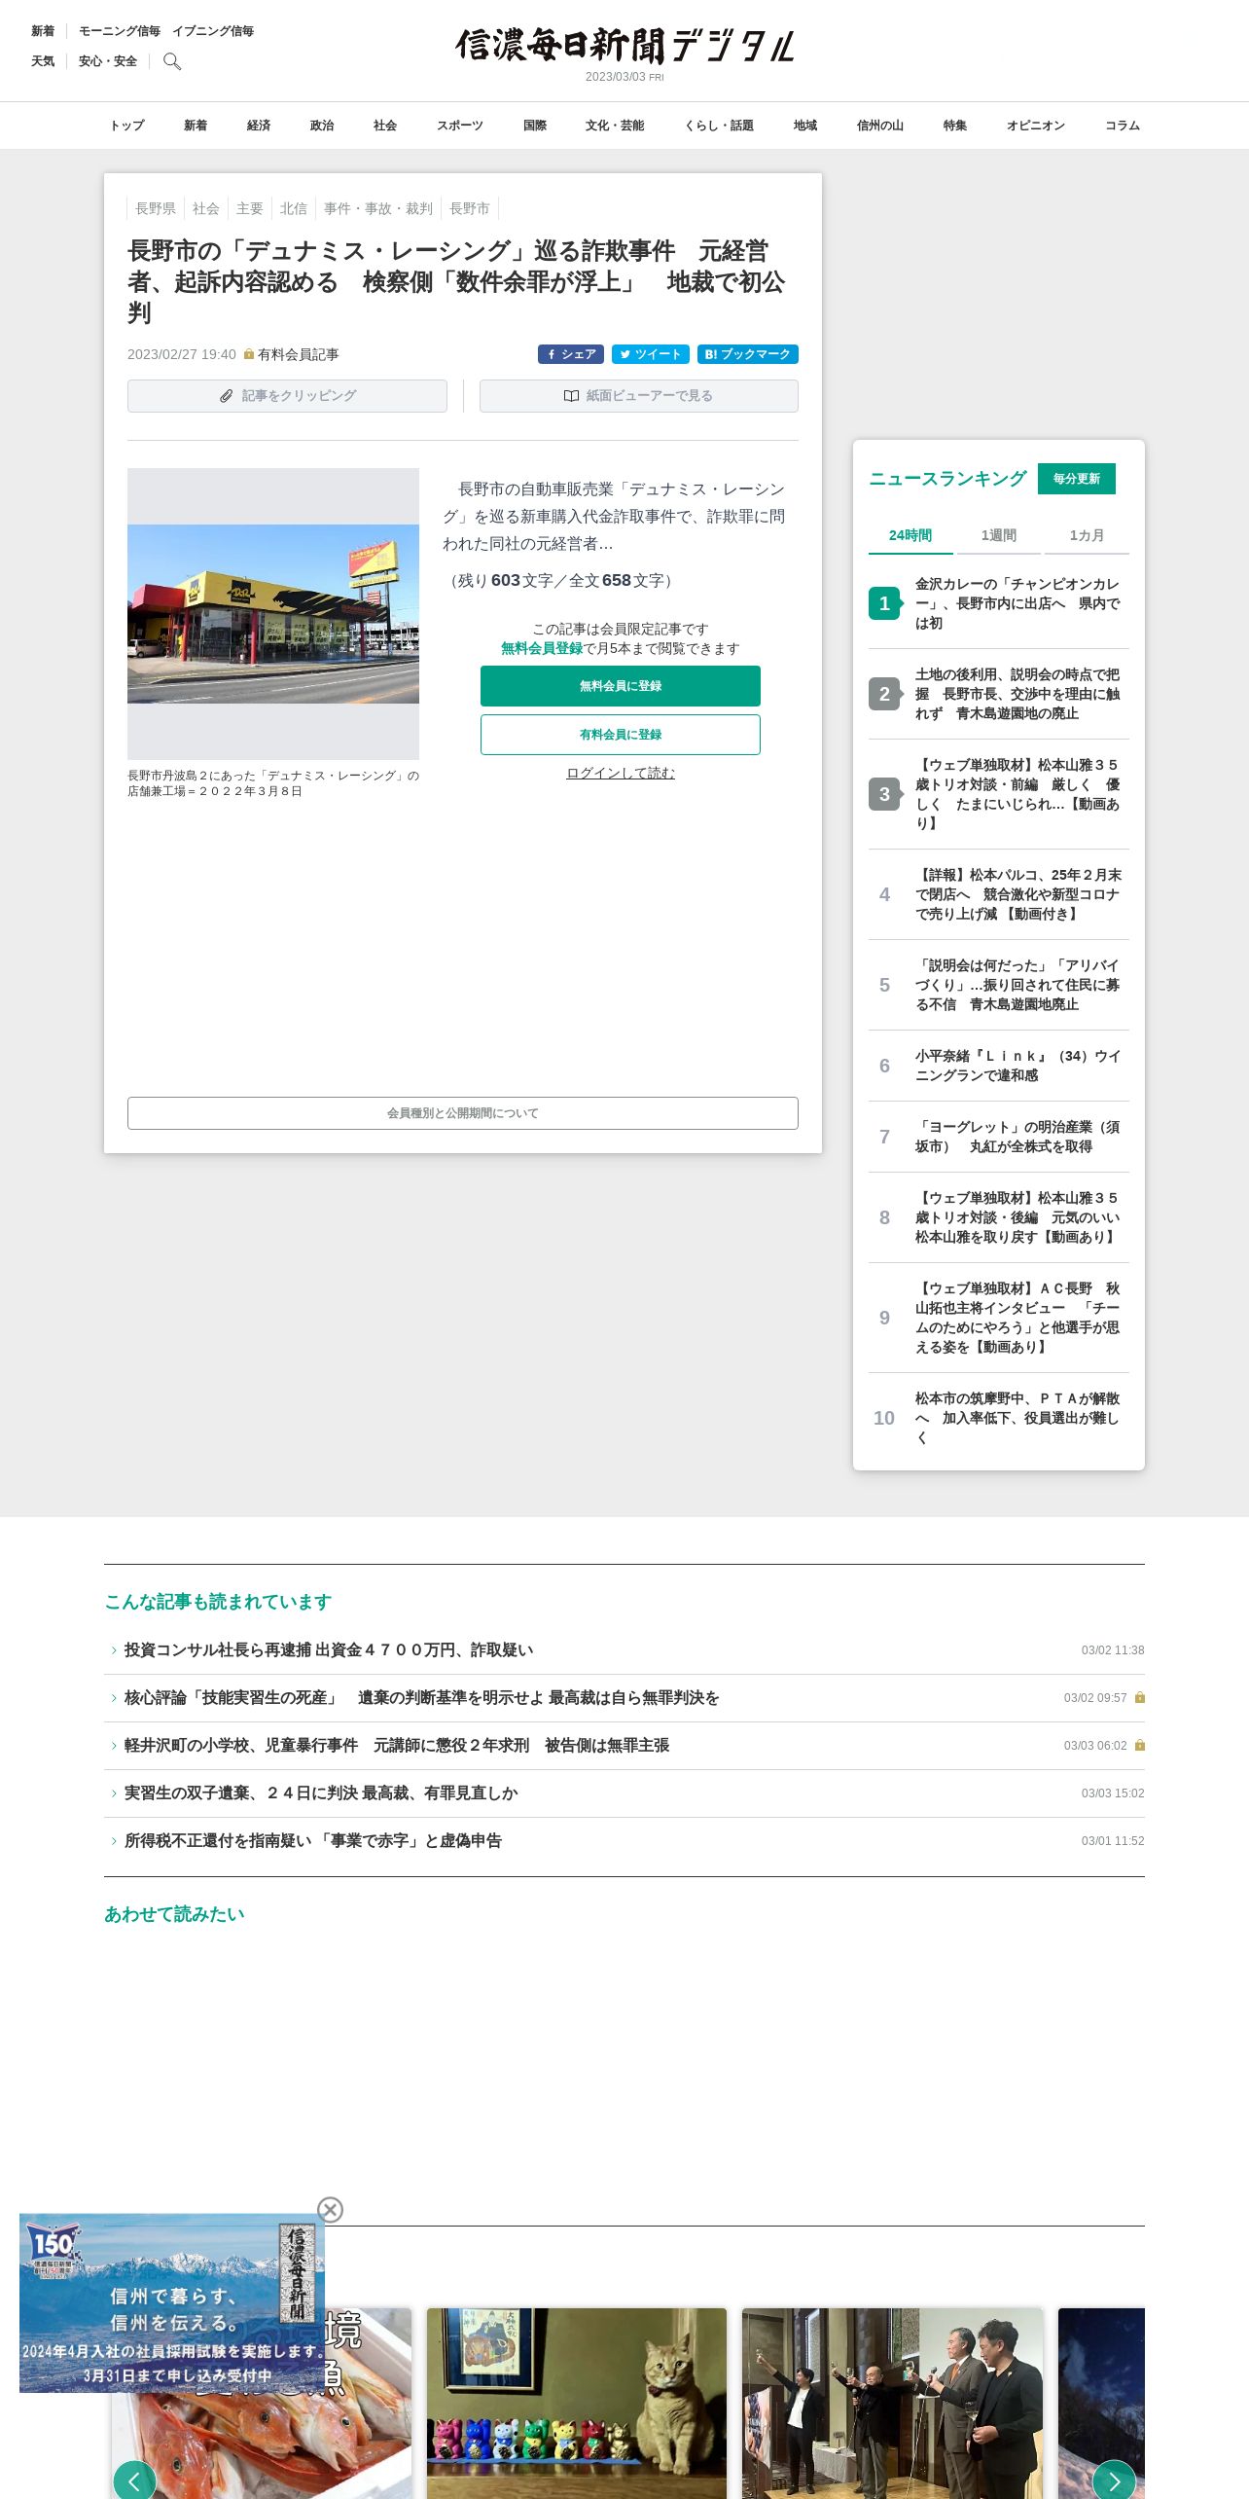The width and height of the screenshot is (1249, 2499).
Task: Tweet article with ツイート button
Action: 651,354
